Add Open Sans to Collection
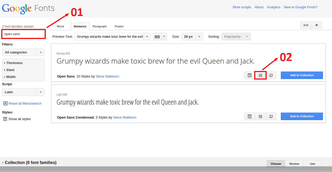The image size is (332, 172). point(302,75)
